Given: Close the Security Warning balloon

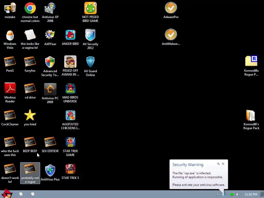Looking at the screenshot, I should [x=223, y=164].
